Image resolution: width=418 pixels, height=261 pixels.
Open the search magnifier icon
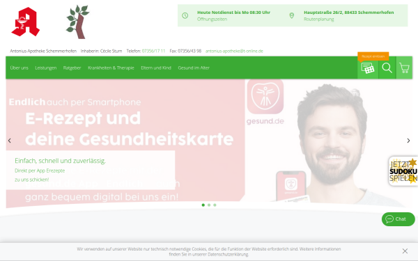[x=387, y=68]
